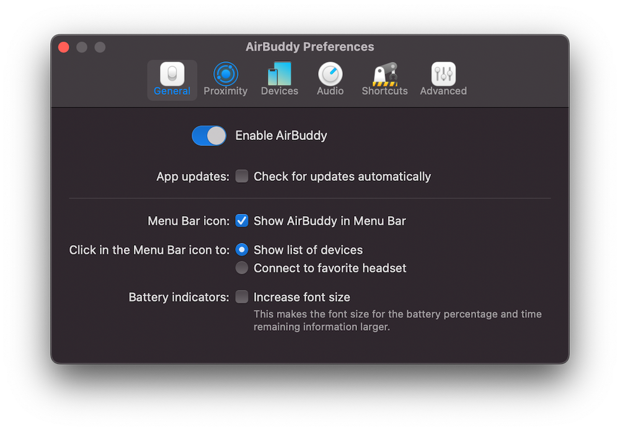Select the General pane icon
Image resolution: width=620 pixels, height=431 pixels.
coord(172,77)
